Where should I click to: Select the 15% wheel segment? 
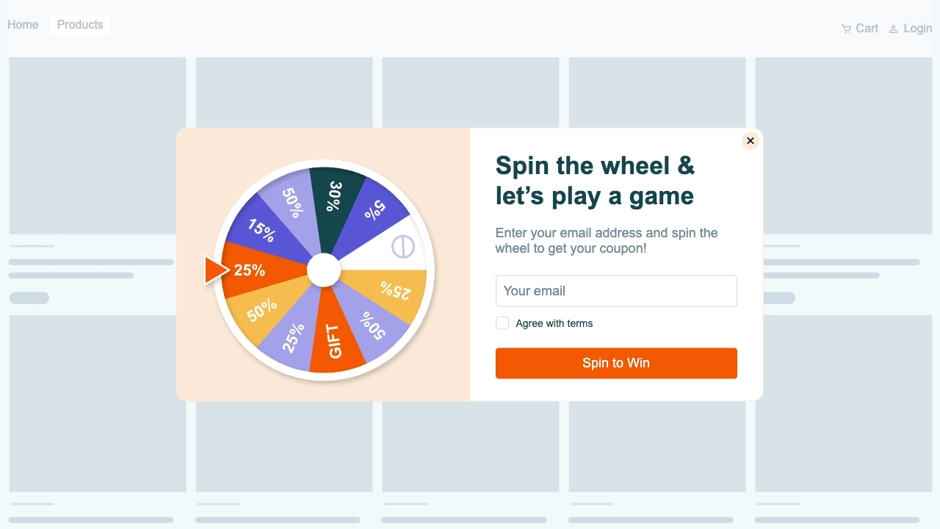pyautogui.click(x=261, y=230)
